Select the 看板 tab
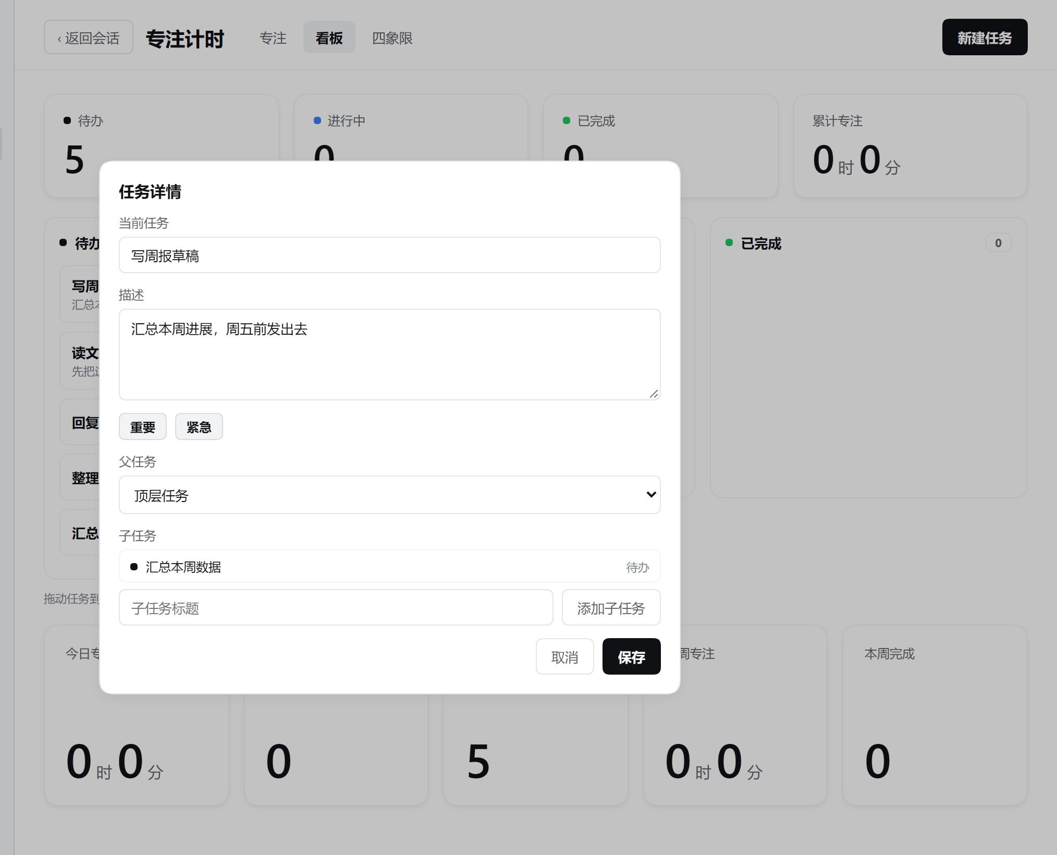 coord(329,38)
